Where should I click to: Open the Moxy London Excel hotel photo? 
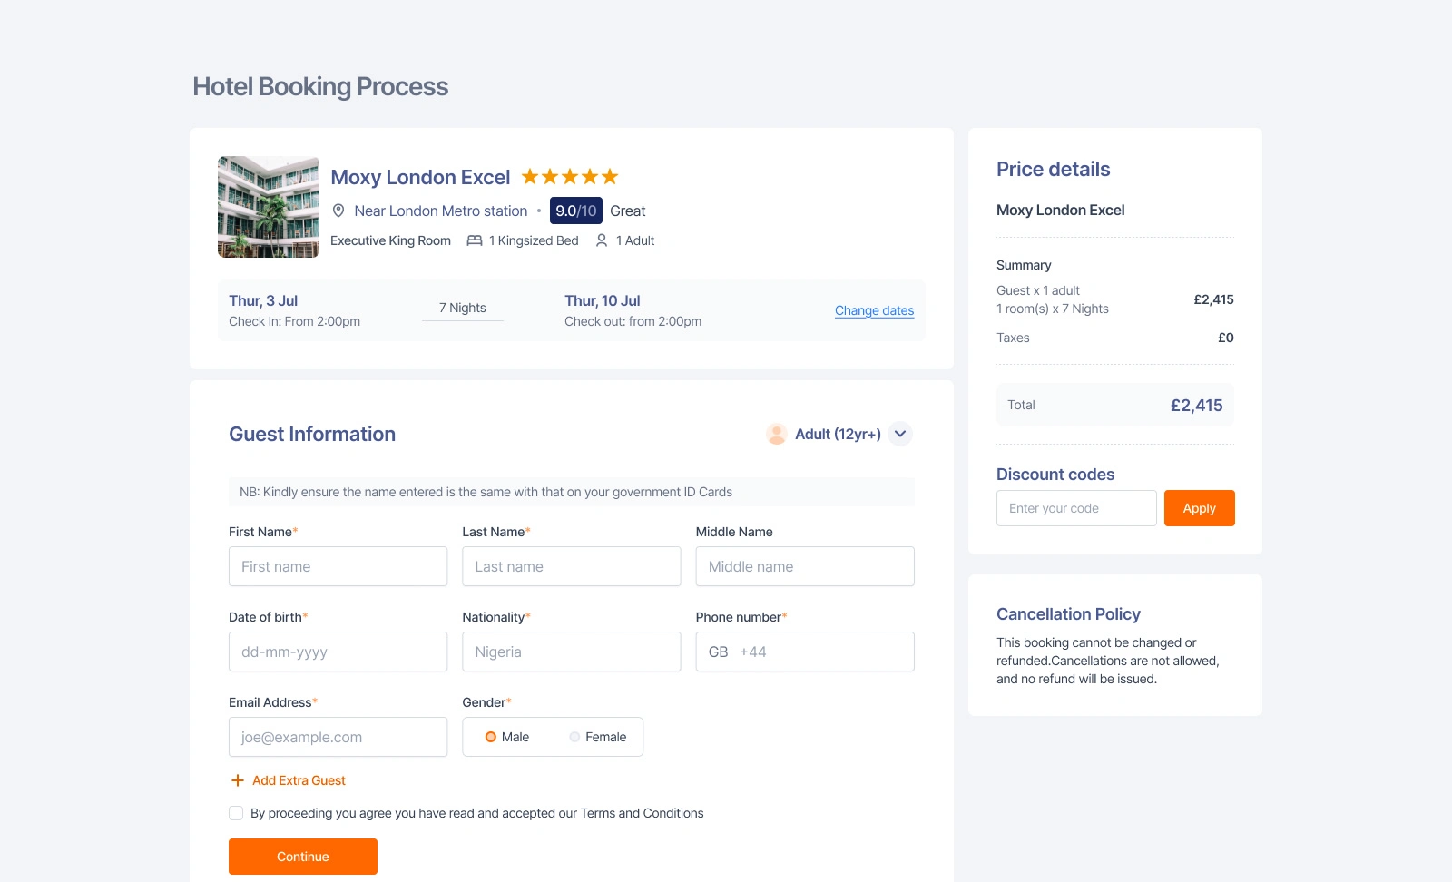coord(269,207)
